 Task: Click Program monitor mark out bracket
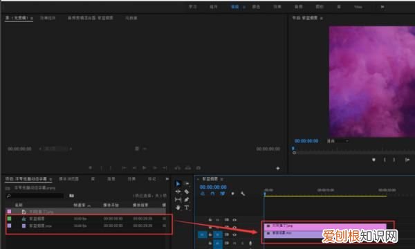[x=394, y=160]
